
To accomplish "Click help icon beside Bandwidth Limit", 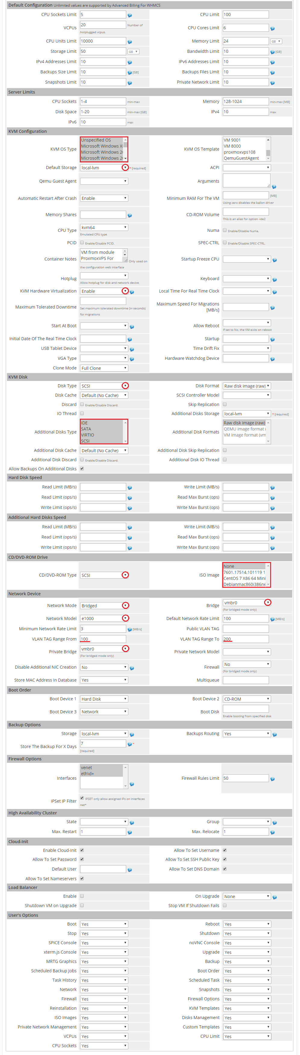I will (x=272, y=52).
